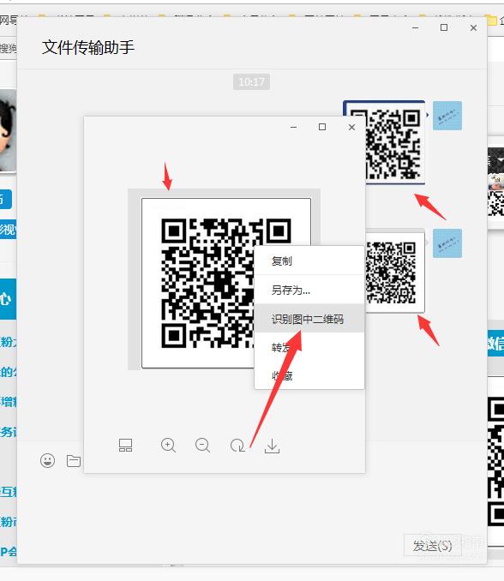The width and height of the screenshot is (504, 581).
Task: Minimize the 文件传输助手 chat window
Action: tap(416, 27)
